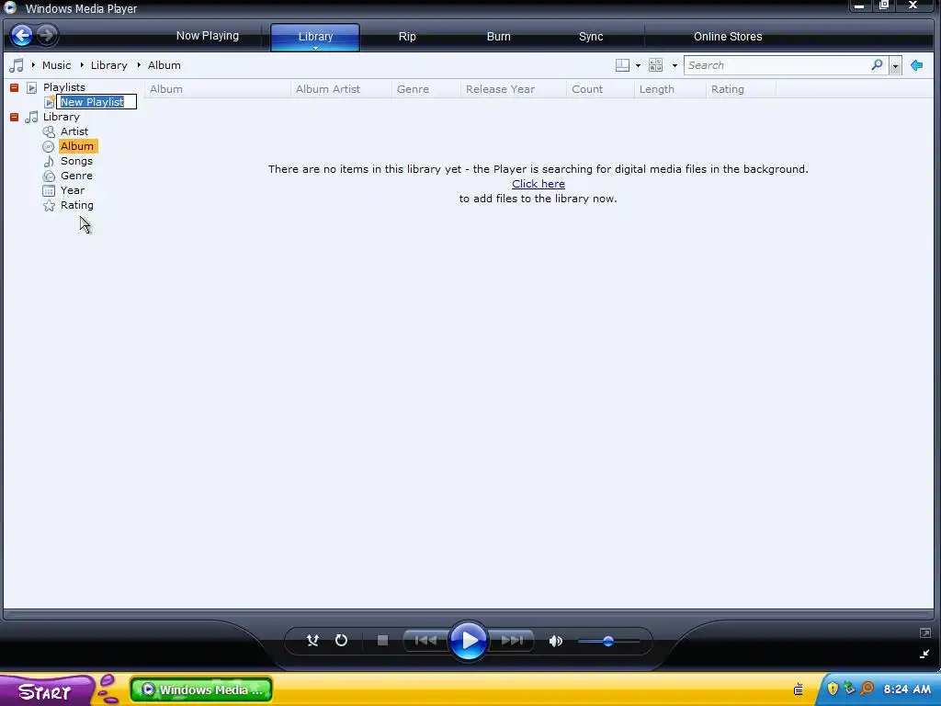Select the Library tab

click(x=315, y=36)
